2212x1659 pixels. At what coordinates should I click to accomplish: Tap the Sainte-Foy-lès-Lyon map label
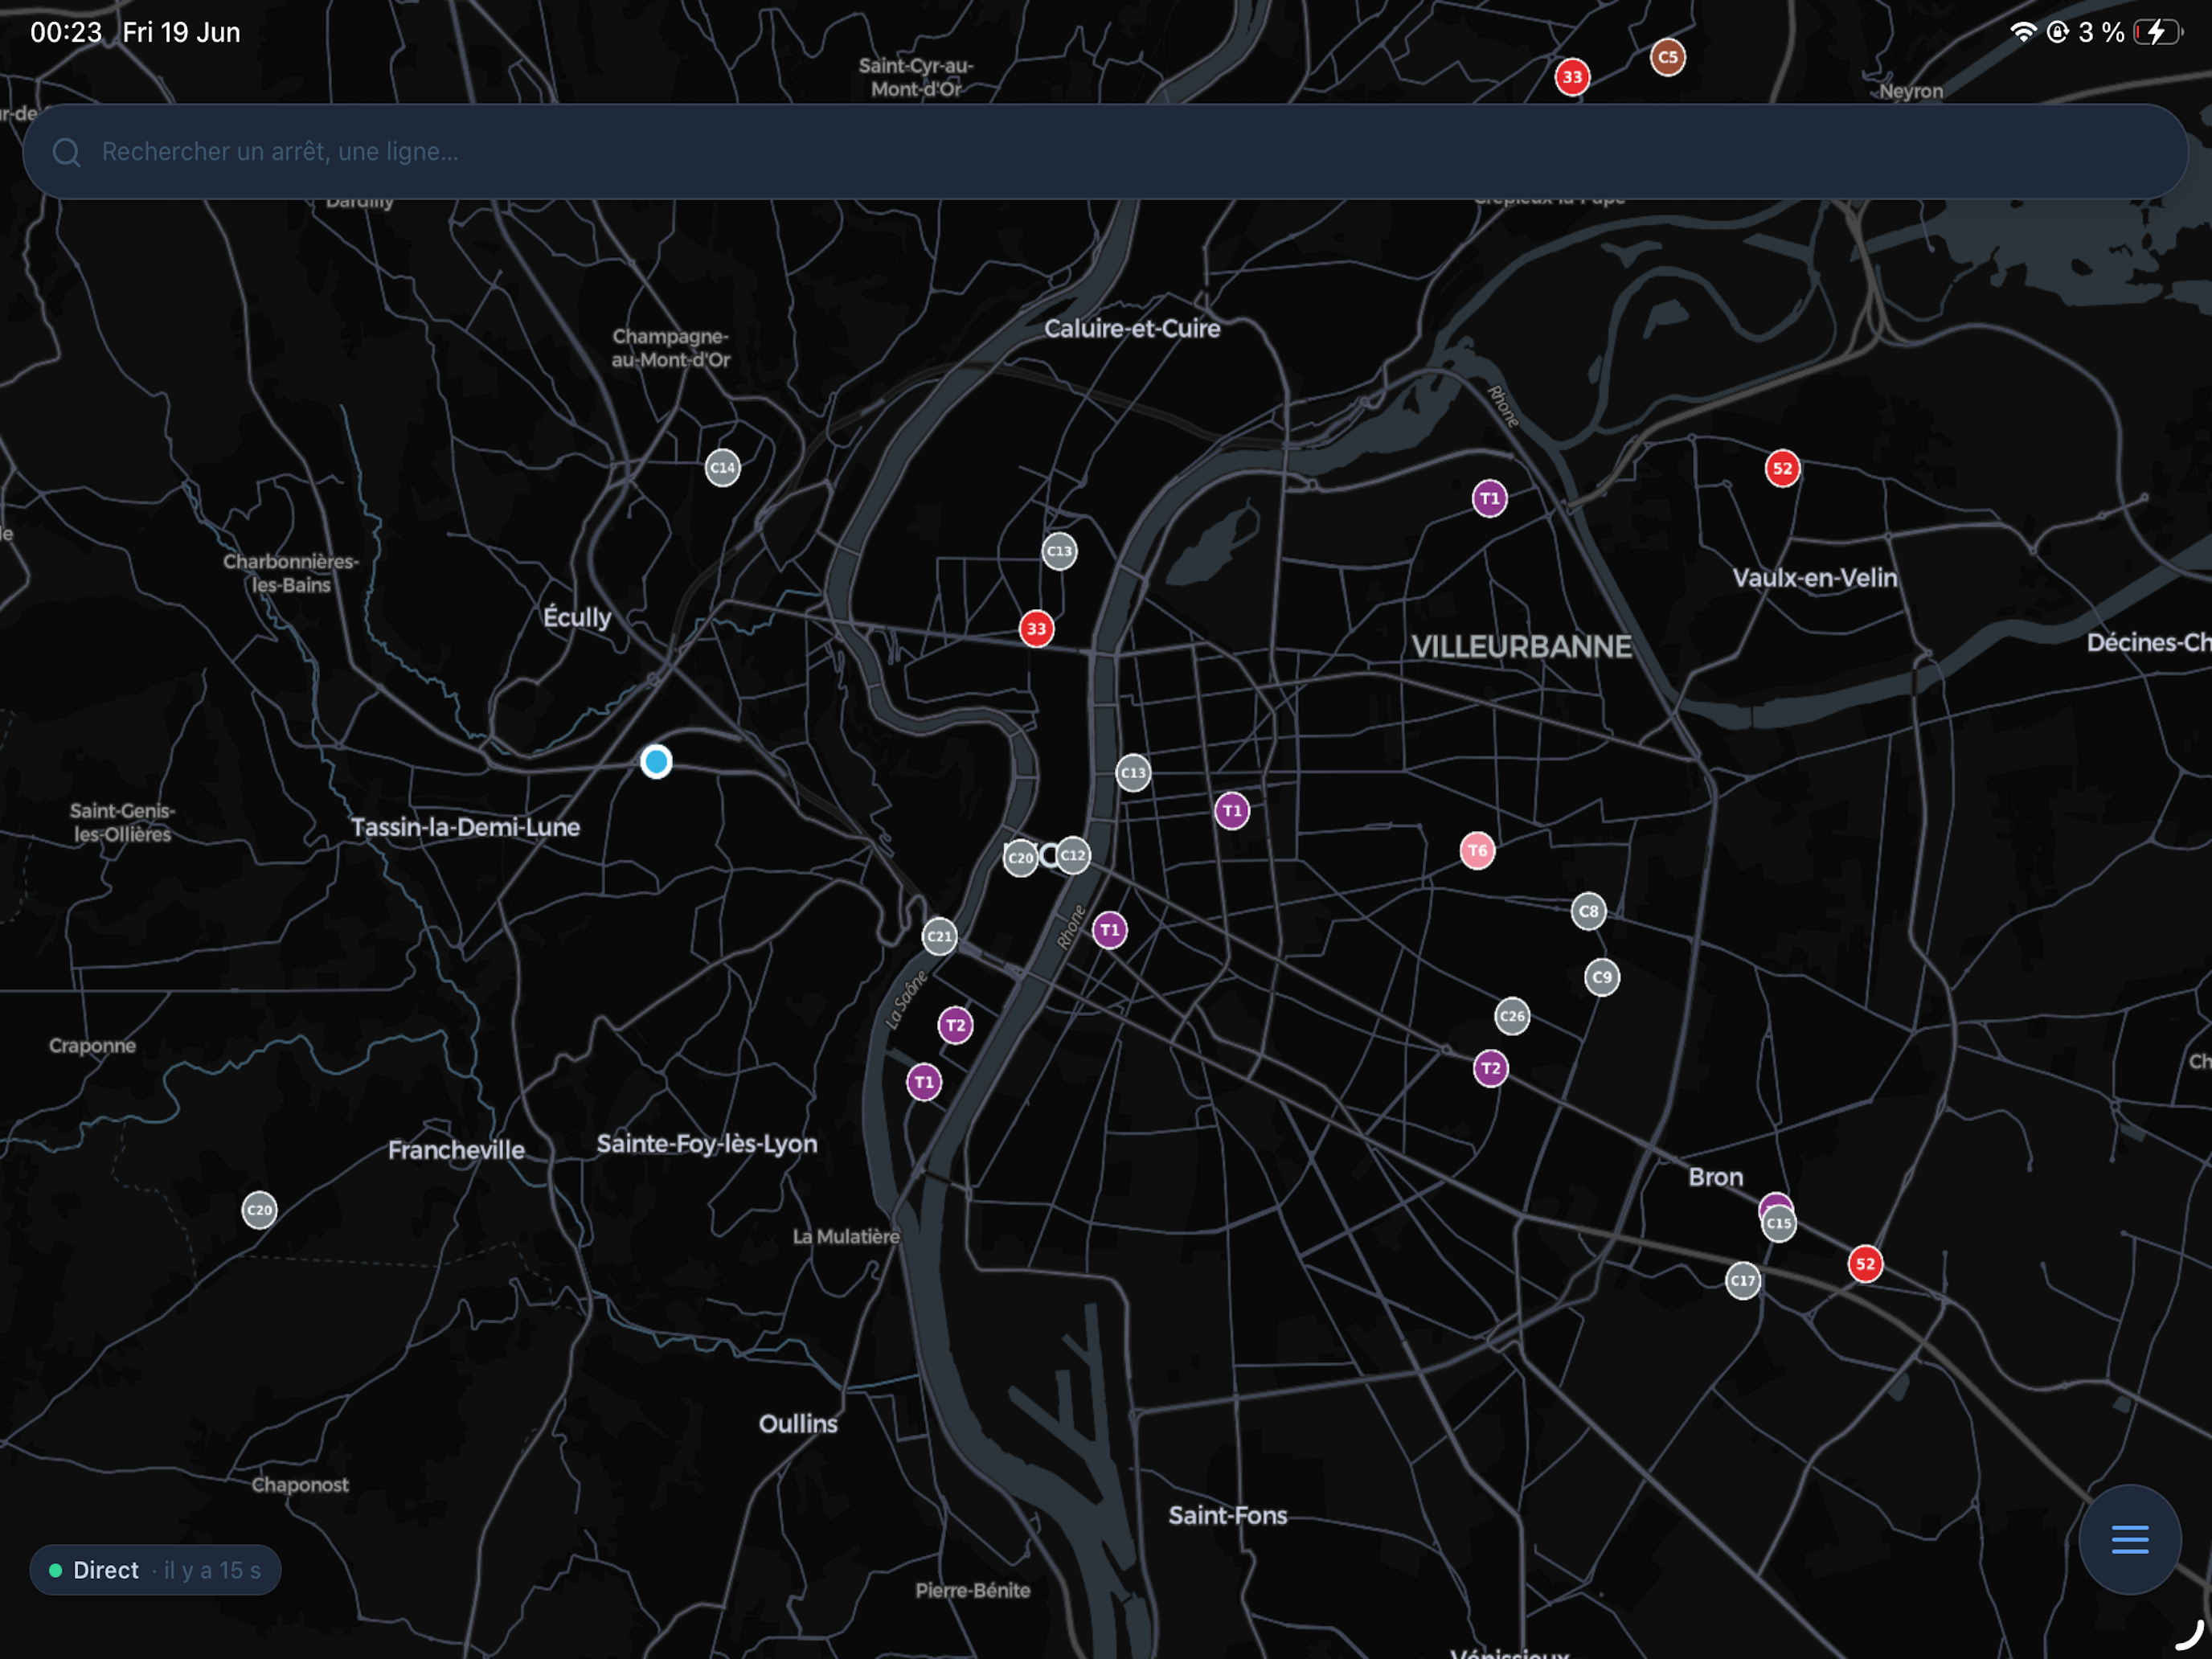(707, 1144)
